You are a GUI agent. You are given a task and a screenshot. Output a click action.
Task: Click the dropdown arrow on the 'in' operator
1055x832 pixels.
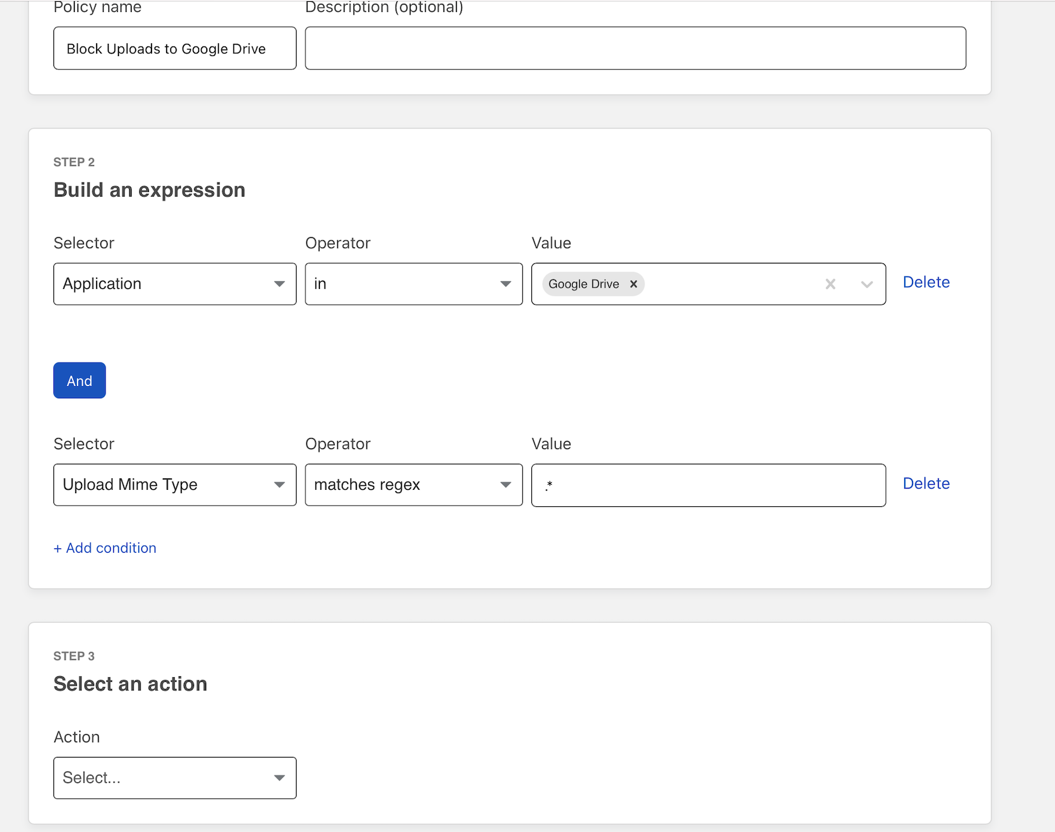505,284
